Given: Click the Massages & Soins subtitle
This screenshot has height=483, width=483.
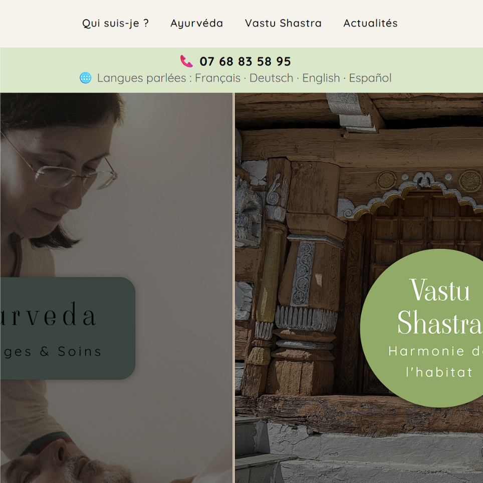Looking at the screenshot, I should 51,351.
